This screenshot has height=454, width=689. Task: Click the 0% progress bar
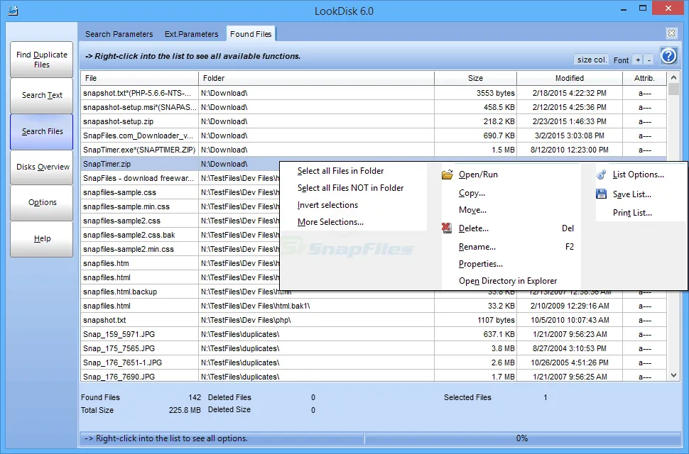522,438
